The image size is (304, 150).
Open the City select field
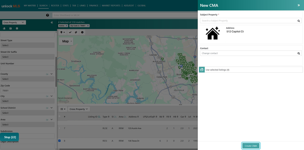point(27,101)
